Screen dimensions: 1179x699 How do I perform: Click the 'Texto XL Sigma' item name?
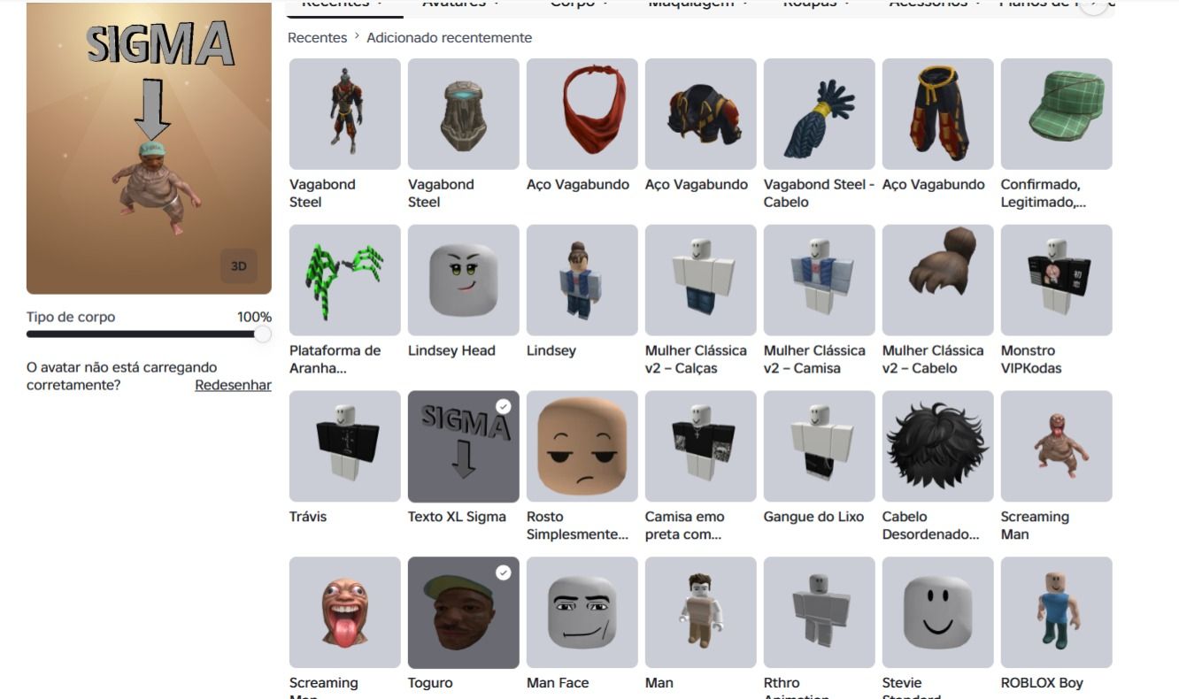click(457, 517)
